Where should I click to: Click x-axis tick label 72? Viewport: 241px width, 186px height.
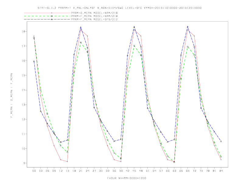tap(194, 171)
